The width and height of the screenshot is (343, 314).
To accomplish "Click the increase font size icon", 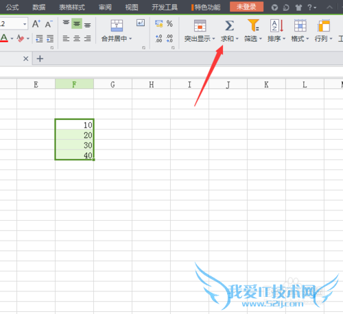I will point(36,24).
